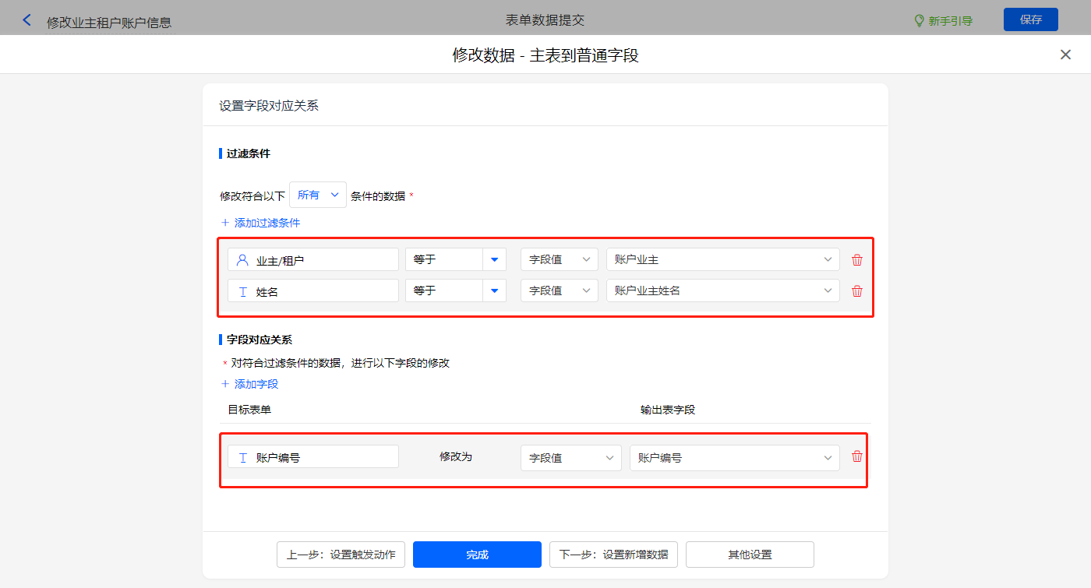This screenshot has width=1091, height=588.
Task: Open the 字段值 type dropdown in 账户编号 row
Action: point(570,458)
